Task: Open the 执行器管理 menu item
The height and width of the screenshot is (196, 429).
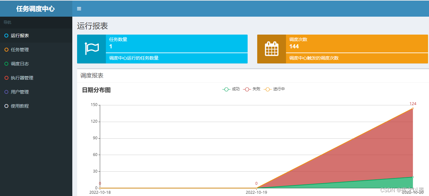Action: (x=36, y=78)
